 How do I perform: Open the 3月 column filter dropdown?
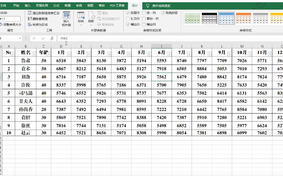pos(109,54)
